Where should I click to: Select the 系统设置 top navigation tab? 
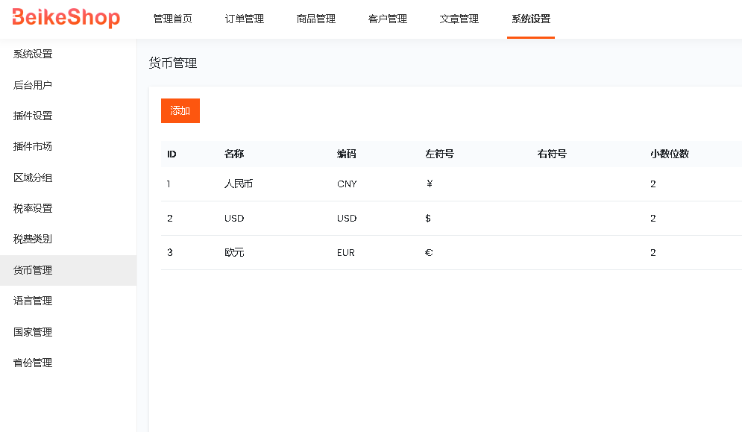click(531, 21)
